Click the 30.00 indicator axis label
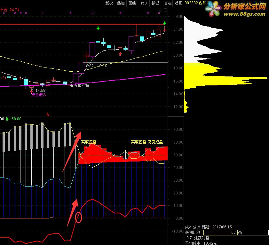The height and width of the screenshot is (245, 269). point(178,180)
